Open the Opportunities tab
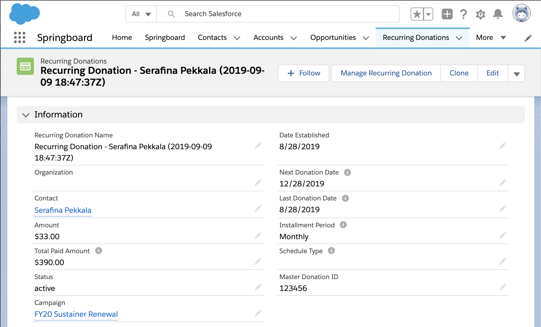Screen dimensions: 541x327 click(333, 37)
